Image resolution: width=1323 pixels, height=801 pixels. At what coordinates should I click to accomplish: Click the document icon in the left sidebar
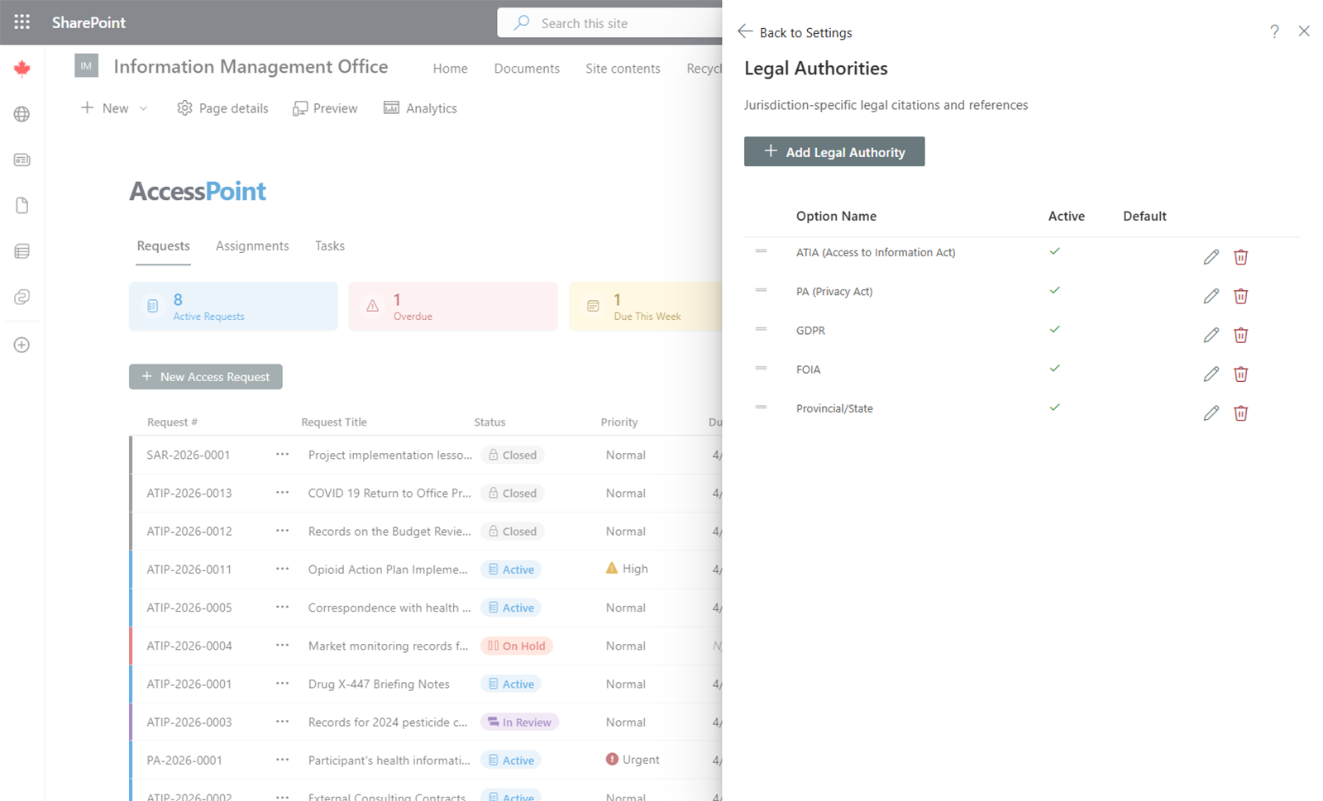pos(21,205)
